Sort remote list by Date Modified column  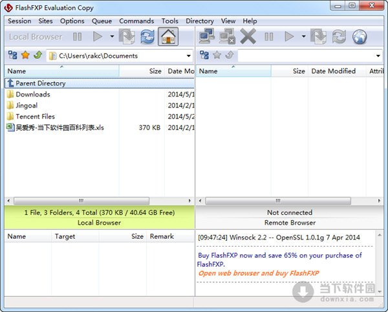pyautogui.click(x=337, y=71)
